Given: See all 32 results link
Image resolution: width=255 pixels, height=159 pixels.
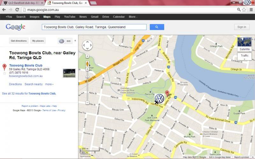Looking at the screenshot, I should pos(29,93).
